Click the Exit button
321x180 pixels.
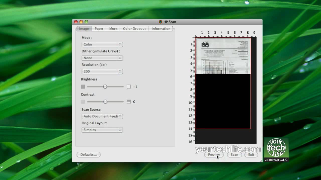tap(251, 154)
